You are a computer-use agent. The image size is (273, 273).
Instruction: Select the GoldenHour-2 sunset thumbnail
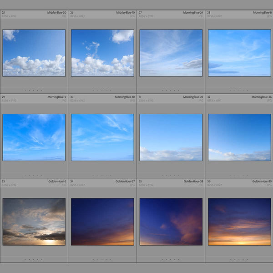pos(34,222)
